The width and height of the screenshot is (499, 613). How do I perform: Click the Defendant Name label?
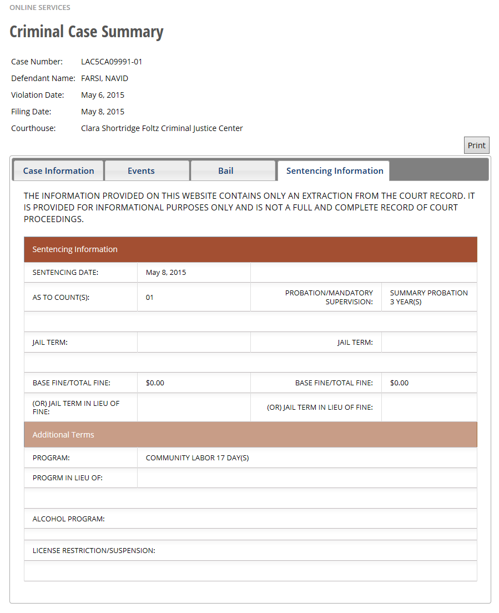[x=43, y=78]
